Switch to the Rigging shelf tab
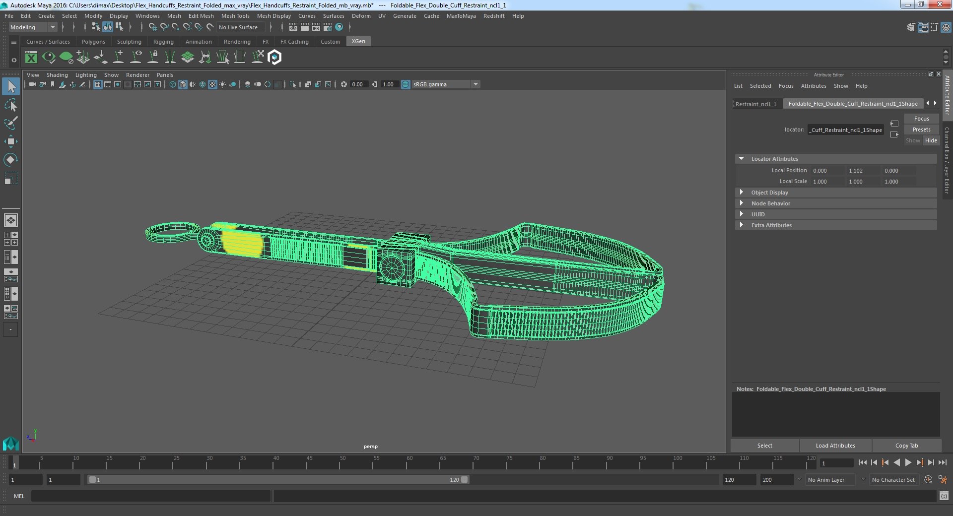953x516 pixels. [x=163, y=42]
